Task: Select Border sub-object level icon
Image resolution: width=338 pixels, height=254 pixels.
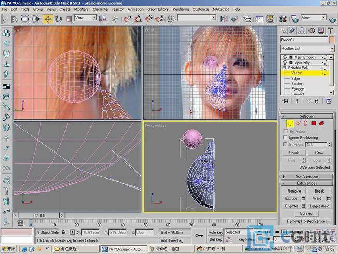Action: tap(306, 124)
